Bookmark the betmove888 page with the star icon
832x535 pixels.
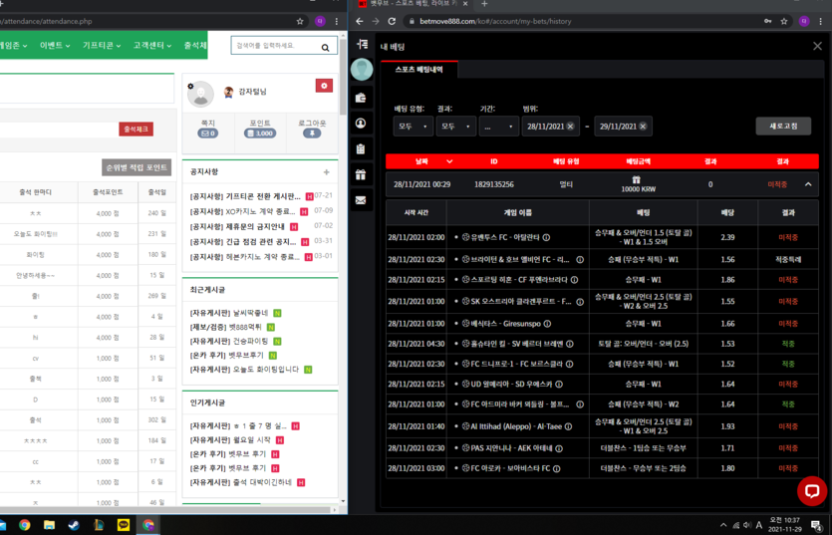coord(784,21)
